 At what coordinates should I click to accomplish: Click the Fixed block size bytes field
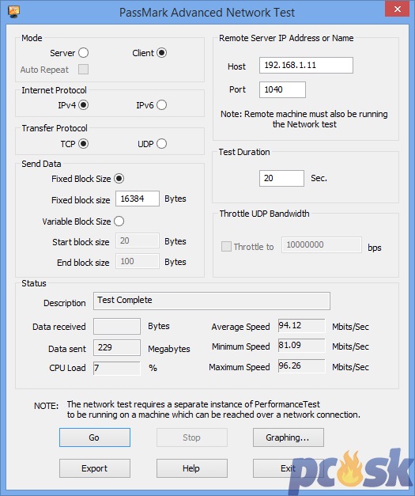coord(138,199)
